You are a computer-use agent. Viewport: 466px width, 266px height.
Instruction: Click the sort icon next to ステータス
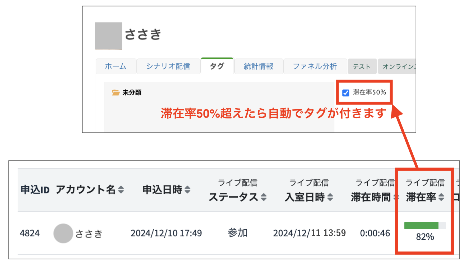click(x=264, y=197)
